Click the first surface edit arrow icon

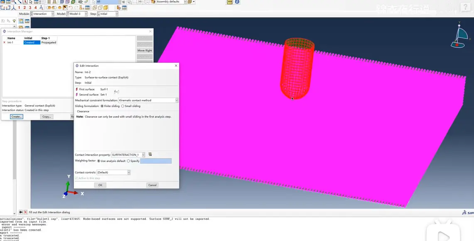pyautogui.click(x=76, y=90)
